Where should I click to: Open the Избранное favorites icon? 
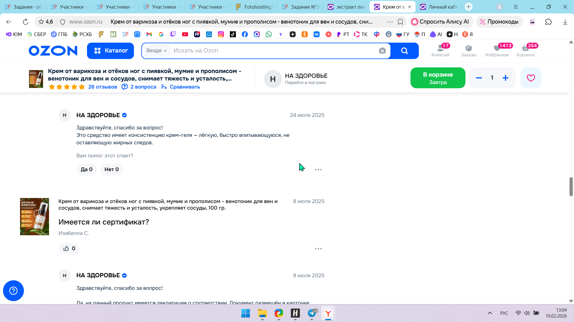pos(497,50)
